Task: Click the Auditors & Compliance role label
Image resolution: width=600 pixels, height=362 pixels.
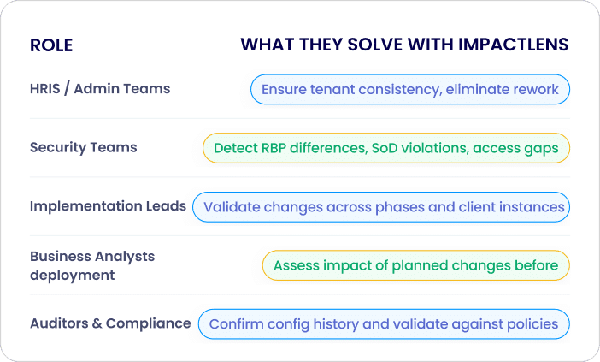Action: point(110,323)
